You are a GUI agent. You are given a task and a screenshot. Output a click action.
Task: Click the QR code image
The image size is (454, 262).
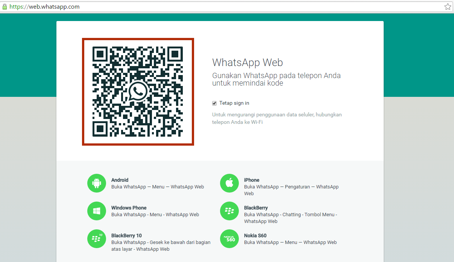[x=138, y=92]
